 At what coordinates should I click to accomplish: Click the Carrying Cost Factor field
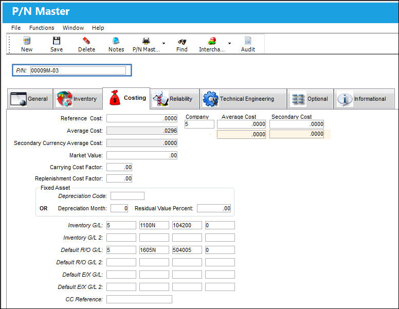coord(119,167)
